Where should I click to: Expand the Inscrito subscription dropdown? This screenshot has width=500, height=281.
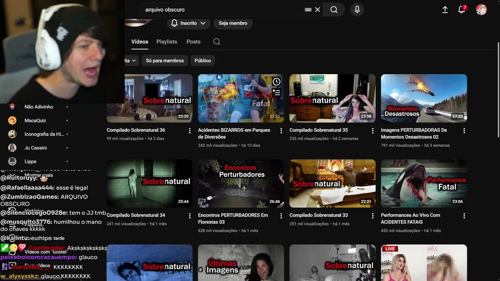188,23
